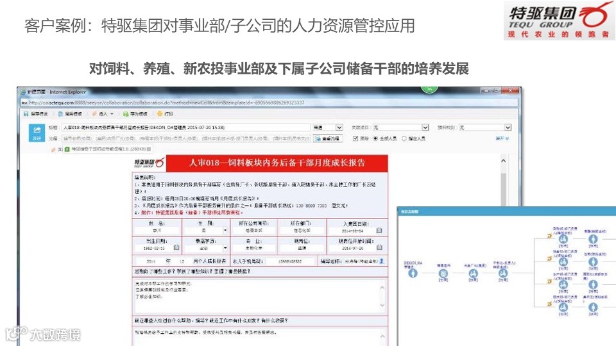Select the third workflow node before the branches
This screenshot has width=616, height=346.
click(x=473, y=274)
